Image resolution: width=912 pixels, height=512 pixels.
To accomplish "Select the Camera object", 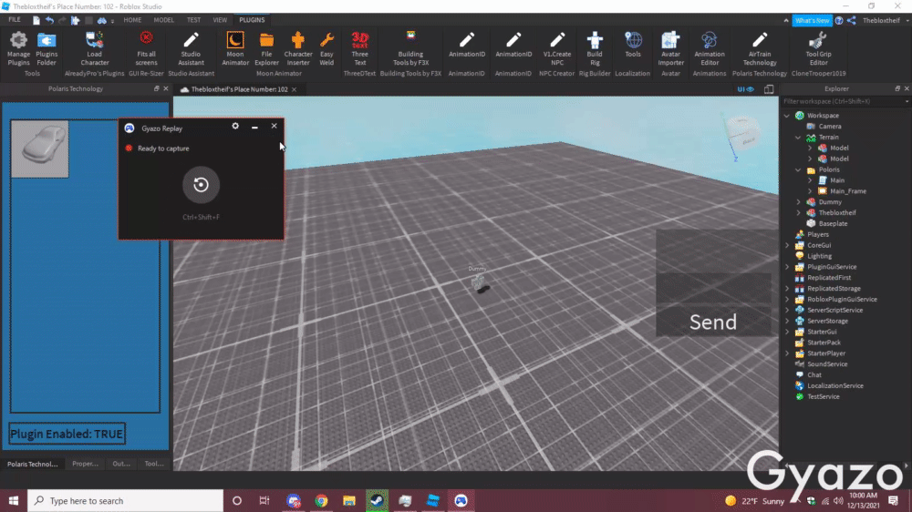I will click(829, 126).
